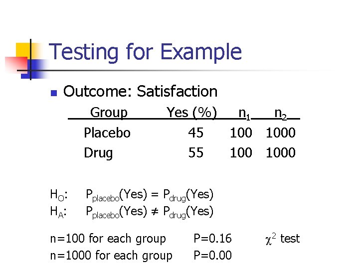Click the 'Placebo' row label
This screenshot has height=269, width=359.
pyautogui.click(x=107, y=133)
